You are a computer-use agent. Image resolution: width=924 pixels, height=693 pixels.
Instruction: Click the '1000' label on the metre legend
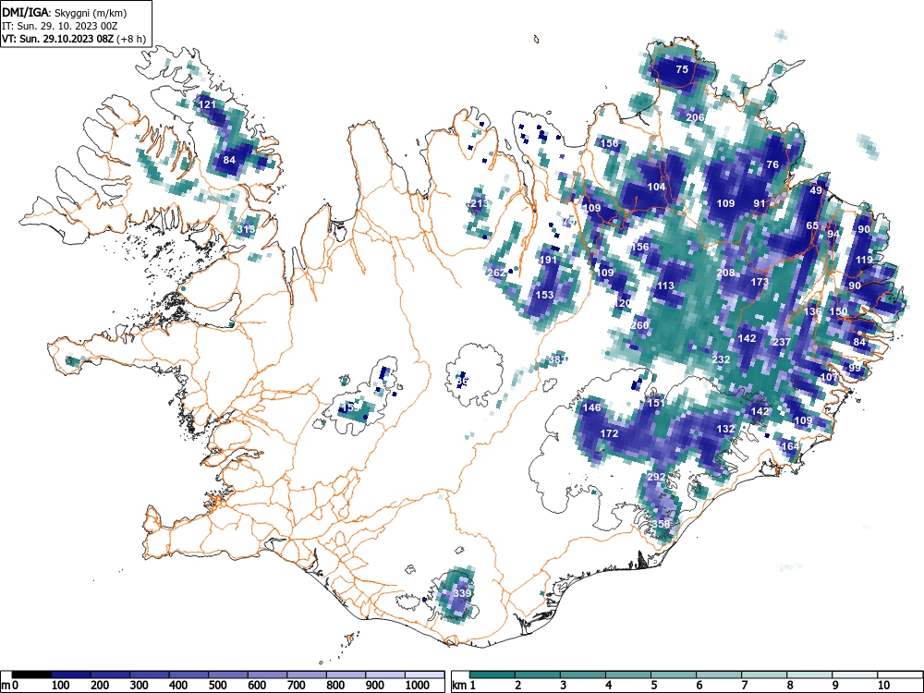(x=418, y=686)
